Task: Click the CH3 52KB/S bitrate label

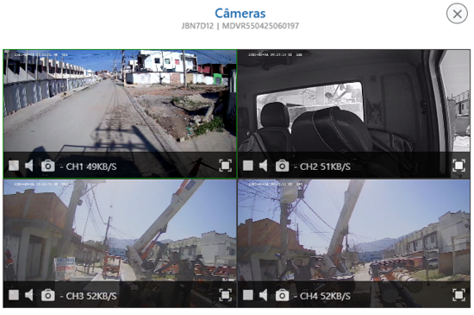Action: click(91, 296)
